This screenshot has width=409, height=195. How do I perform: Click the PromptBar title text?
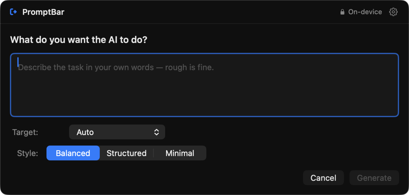pos(43,12)
